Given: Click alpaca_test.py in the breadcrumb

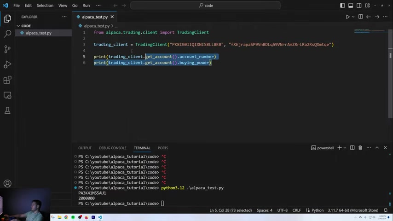Looking at the screenshot, I should [97, 26].
